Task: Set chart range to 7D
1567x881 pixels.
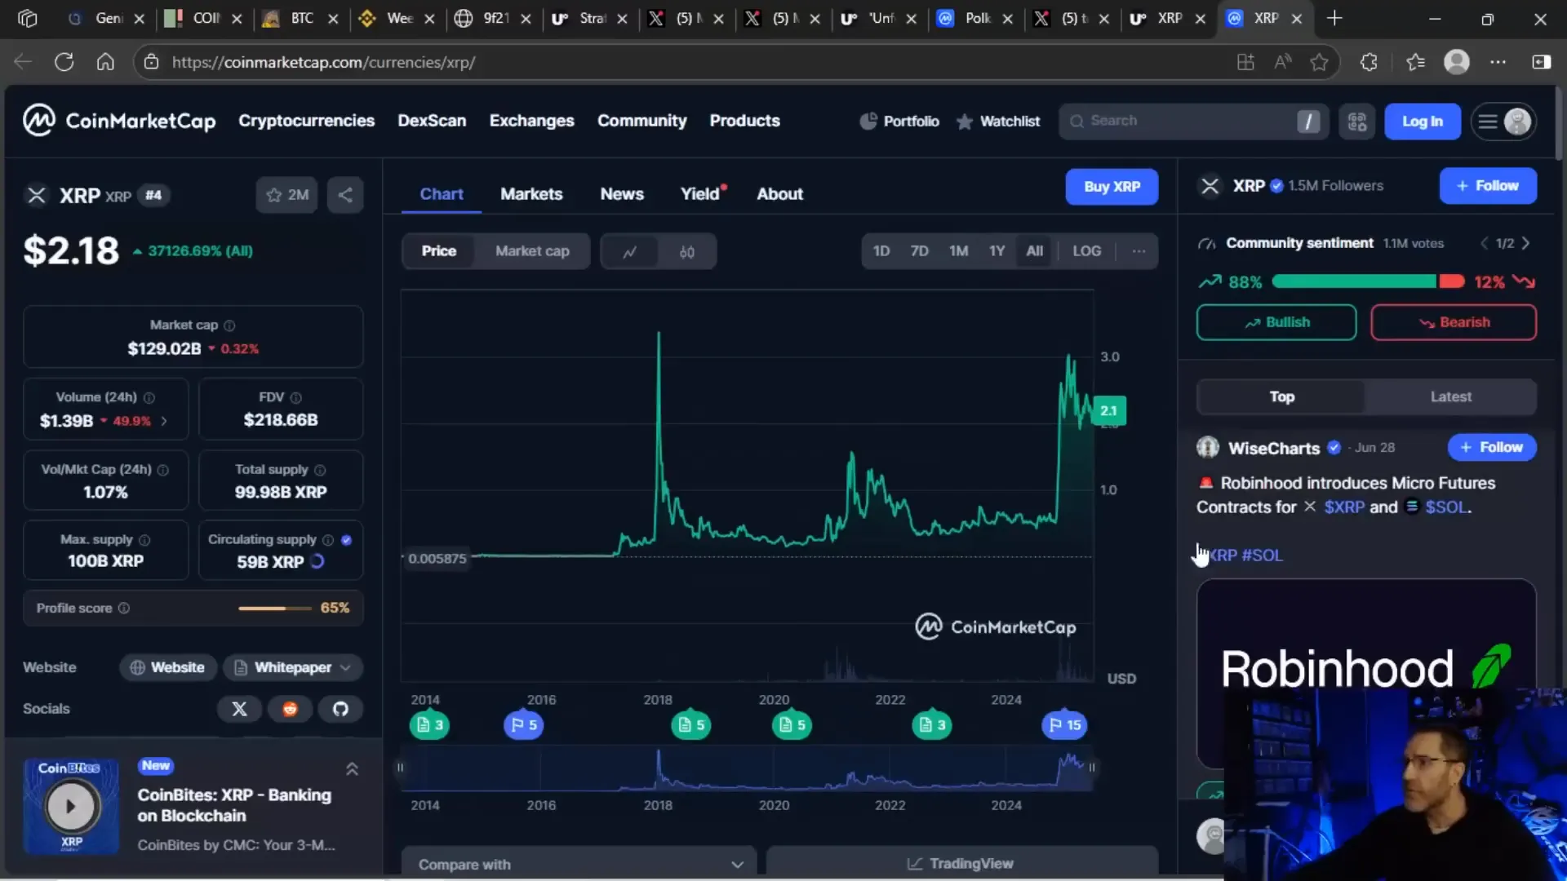Action: [919, 251]
